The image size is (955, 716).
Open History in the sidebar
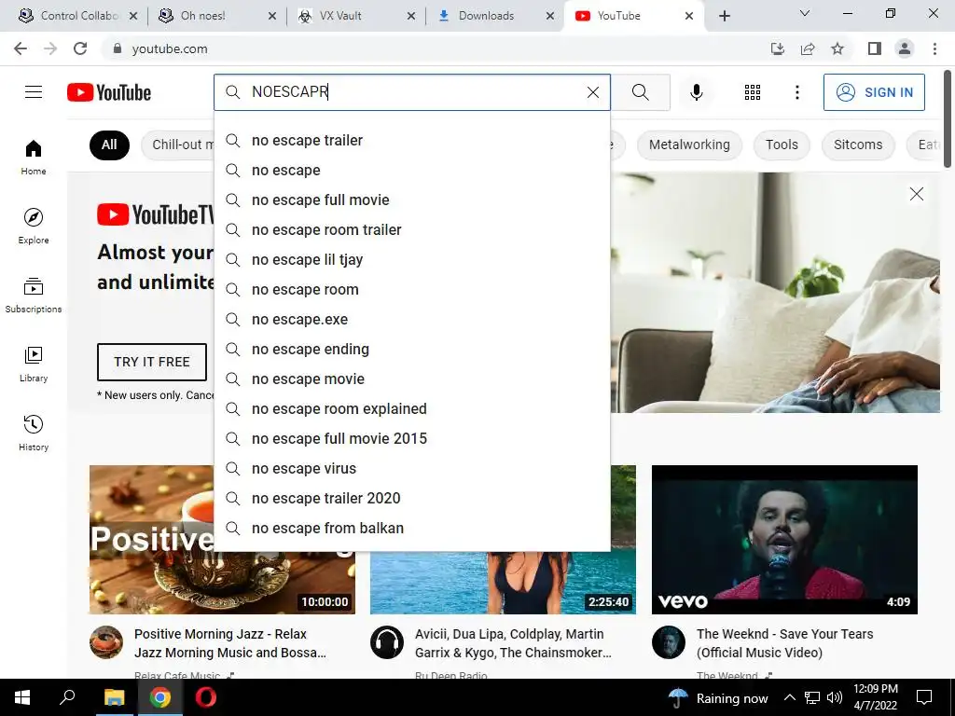(x=34, y=433)
